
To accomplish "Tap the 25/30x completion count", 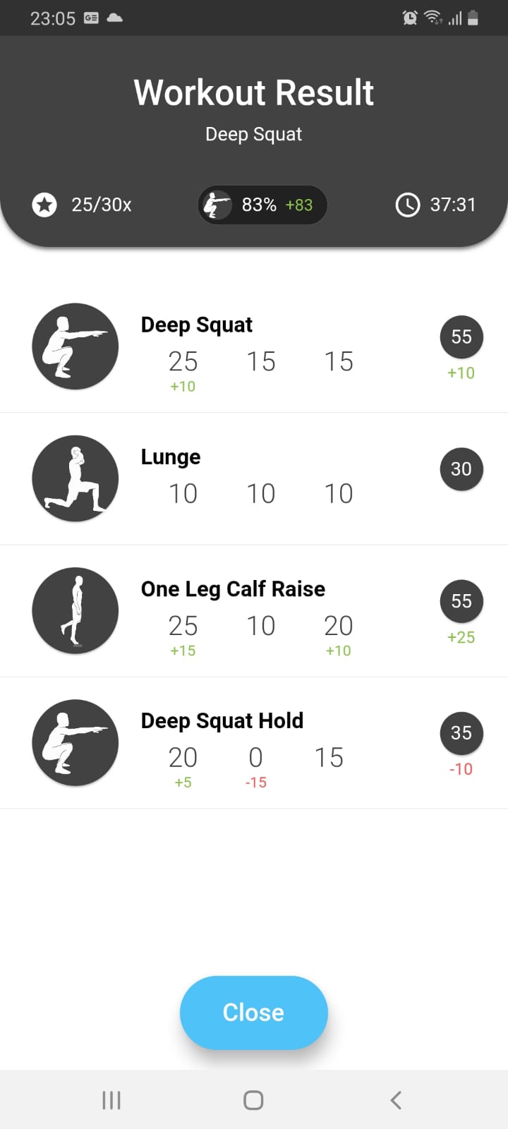I will click(x=102, y=205).
